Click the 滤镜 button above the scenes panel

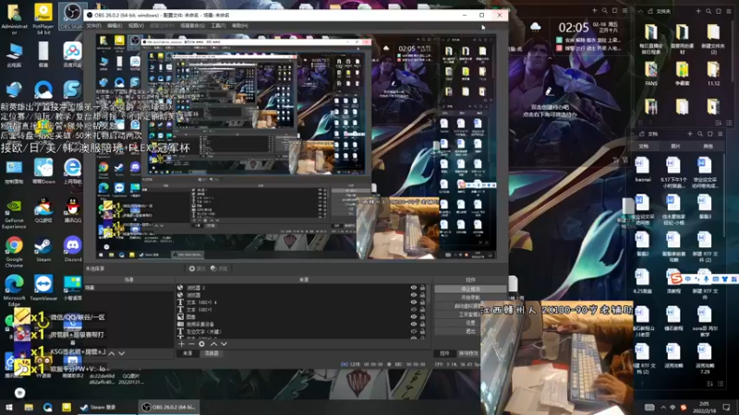tap(219, 268)
